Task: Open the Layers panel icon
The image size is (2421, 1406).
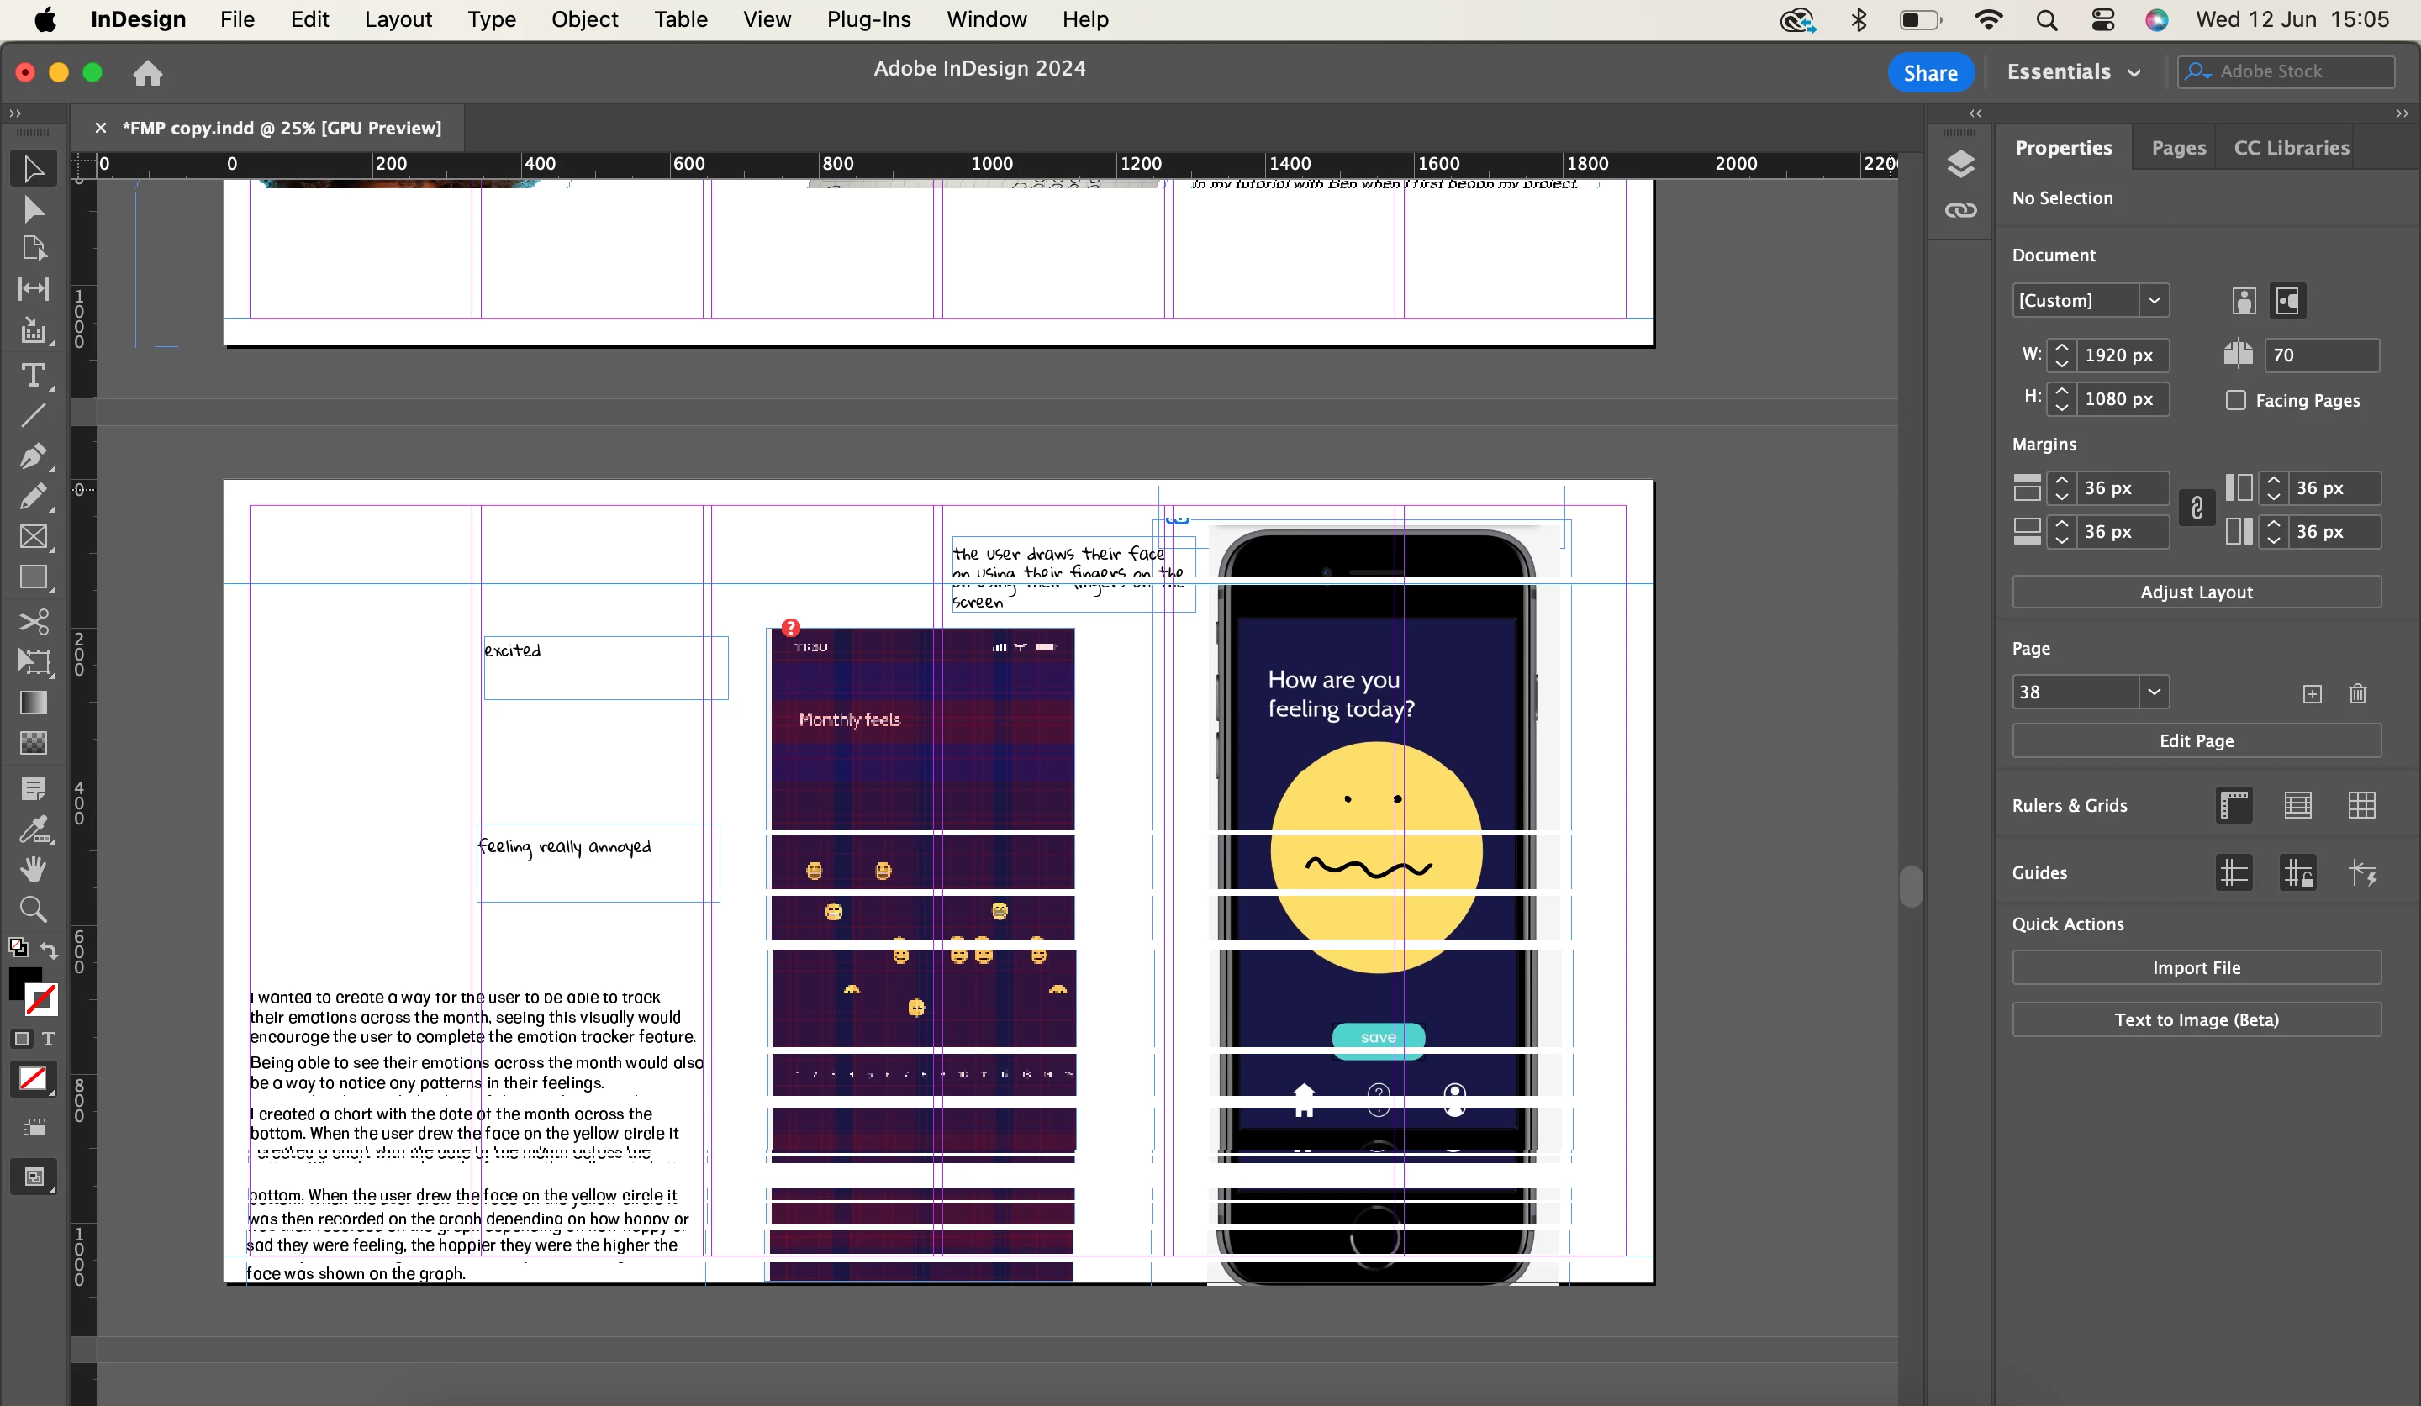Action: click(1959, 164)
